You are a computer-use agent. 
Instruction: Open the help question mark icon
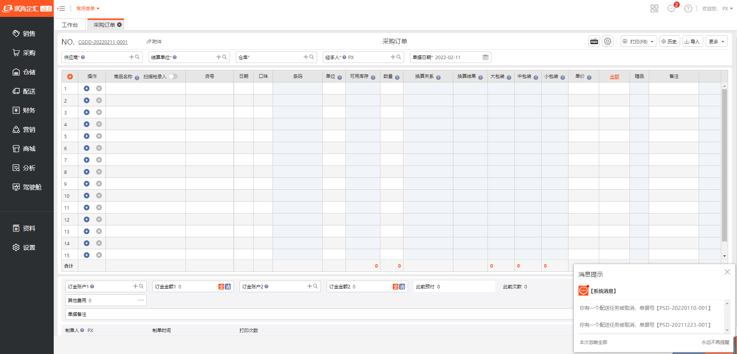pyautogui.click(x=688, y=8)
